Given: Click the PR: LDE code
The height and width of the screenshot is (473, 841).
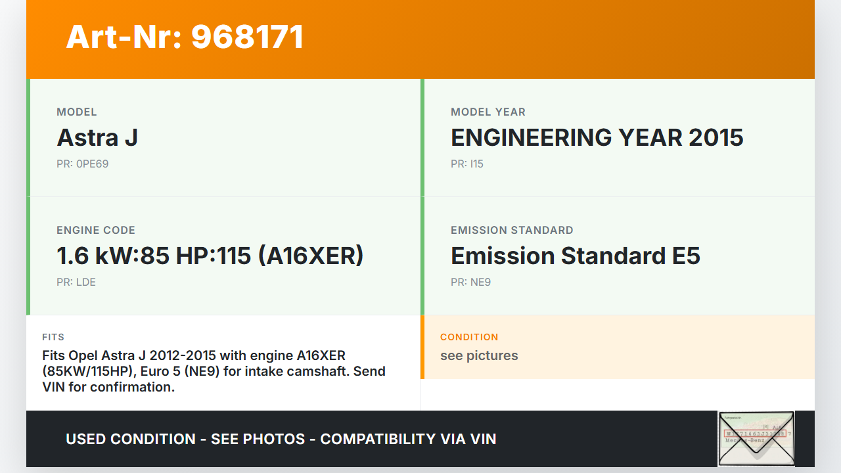Looking at the screenshot, I should [x=76, y=282].
